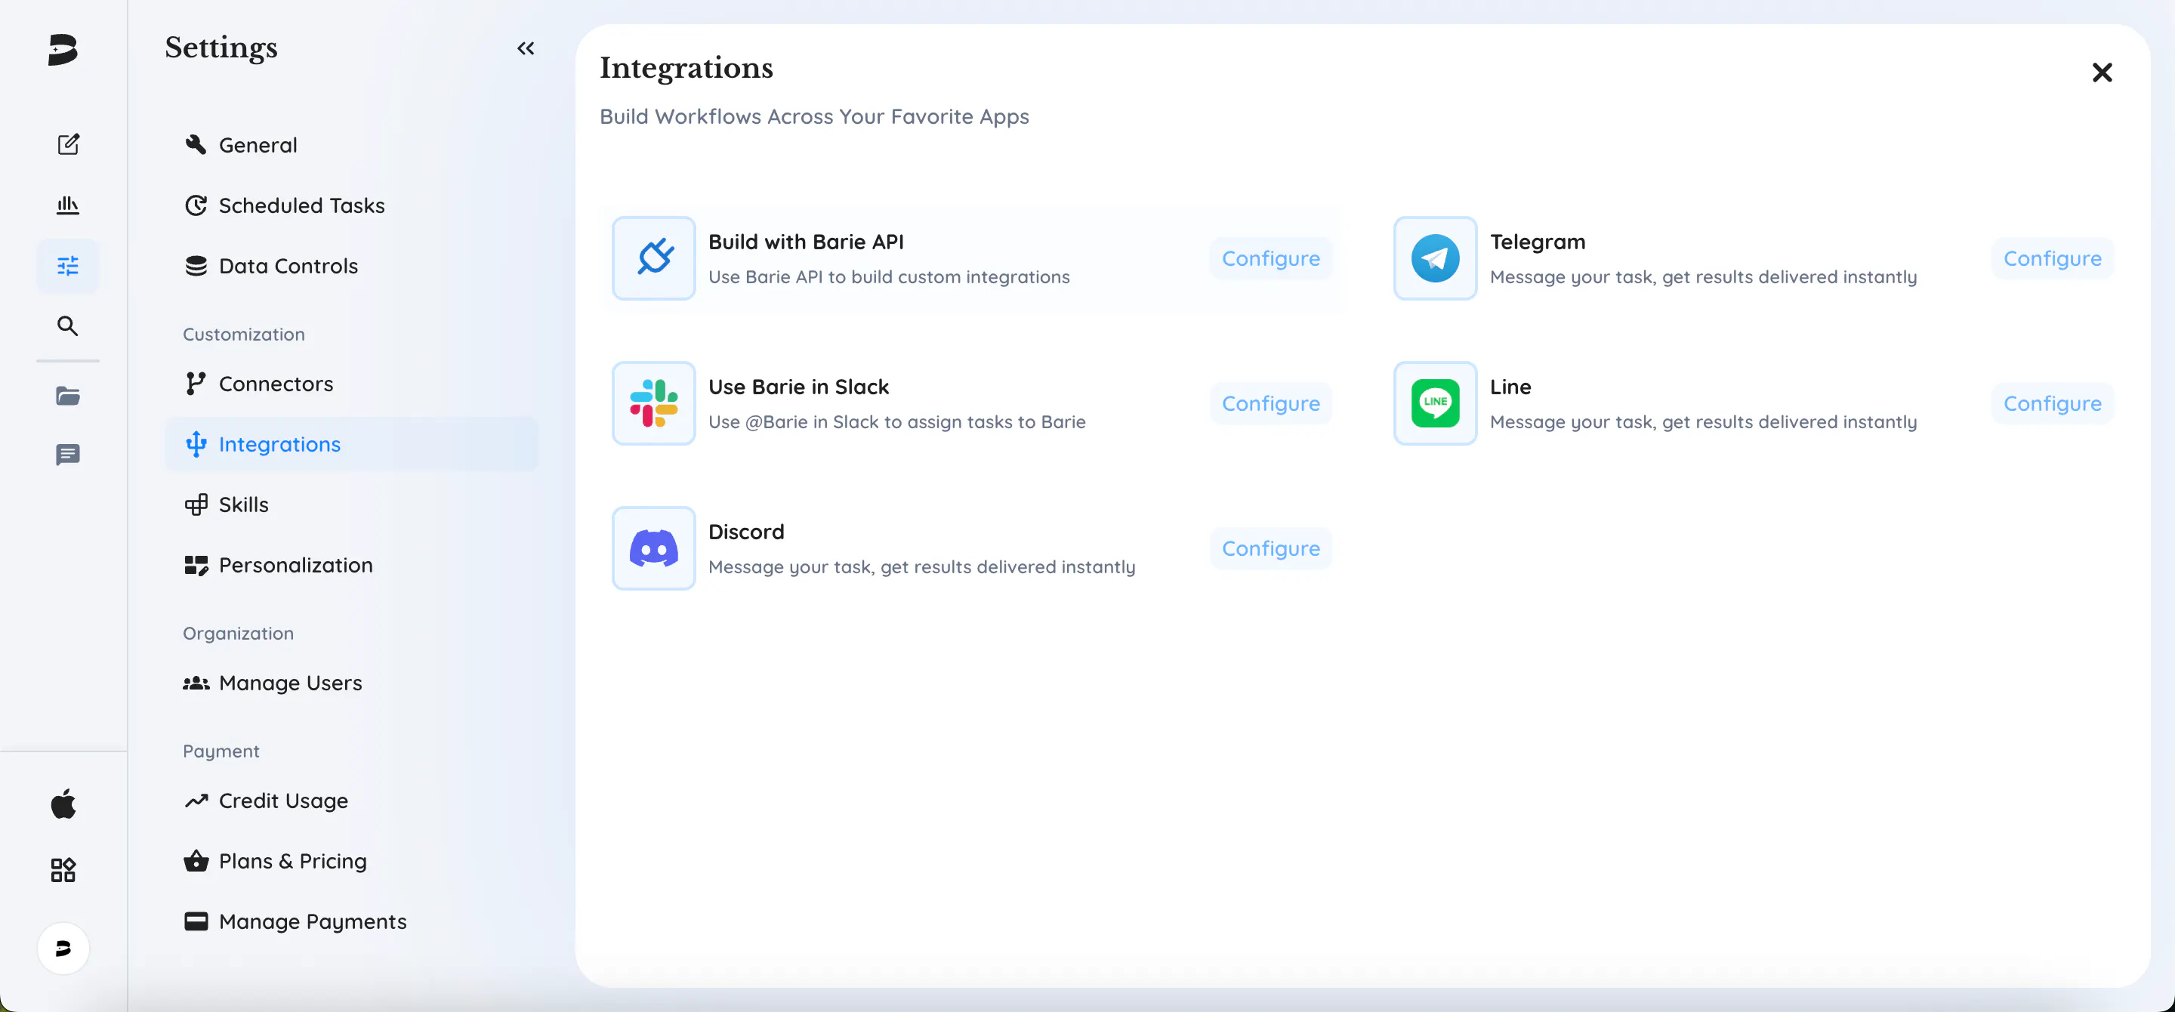This screenshot has height=1012, width=2175.
Task: Open the bar chart analytics icon
Action: tap(67, 204)
